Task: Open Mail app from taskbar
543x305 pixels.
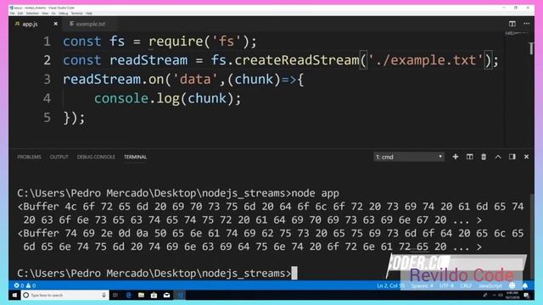Action: tap(166, 296)
